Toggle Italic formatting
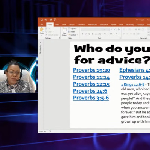 click(x=86, y=34)
